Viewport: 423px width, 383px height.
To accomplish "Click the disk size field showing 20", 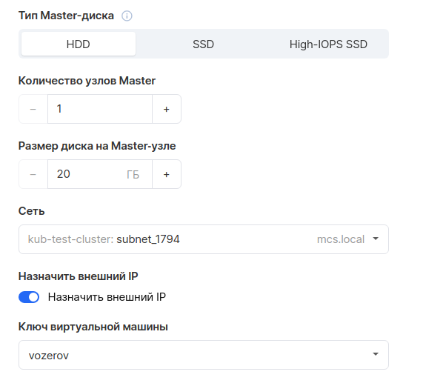I will (100, 174).
